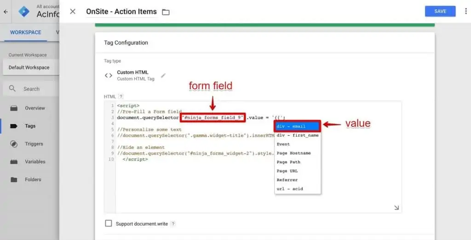This screenshot has width=471, height=240.
Task: Choose Page Path variable suggestion
Action: pyautogui.click(x=298, y=162)
